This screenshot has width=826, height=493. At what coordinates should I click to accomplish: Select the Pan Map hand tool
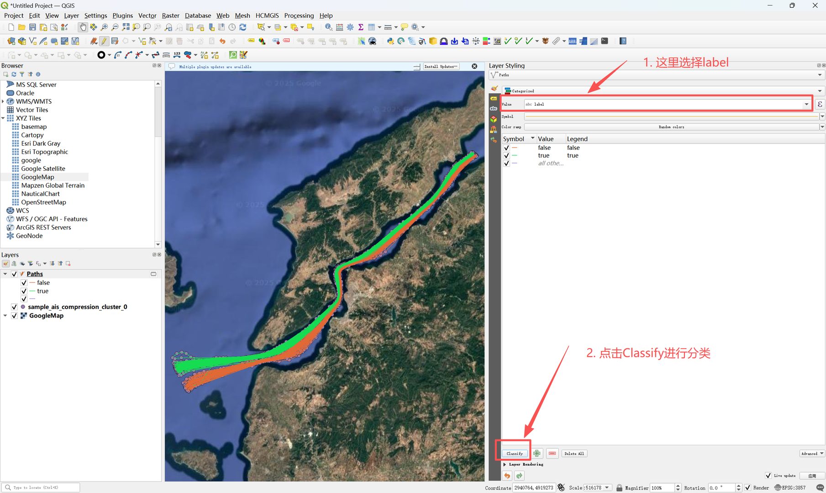click(x=83, y=27)
